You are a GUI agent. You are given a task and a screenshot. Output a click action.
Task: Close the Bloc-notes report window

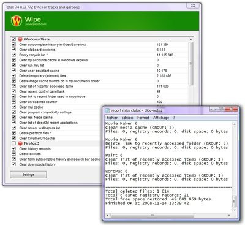pyautogui.click(x=232, y=109)
